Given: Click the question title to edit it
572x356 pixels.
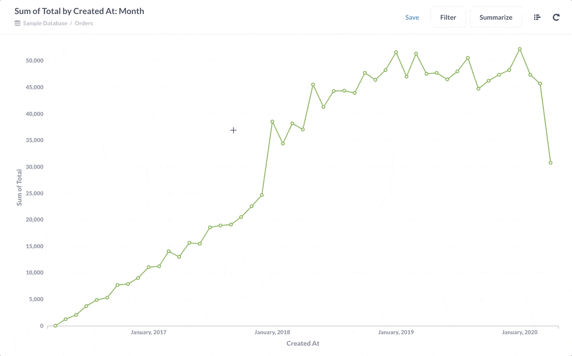Looking at the screenshot, I should pos(78,11).
